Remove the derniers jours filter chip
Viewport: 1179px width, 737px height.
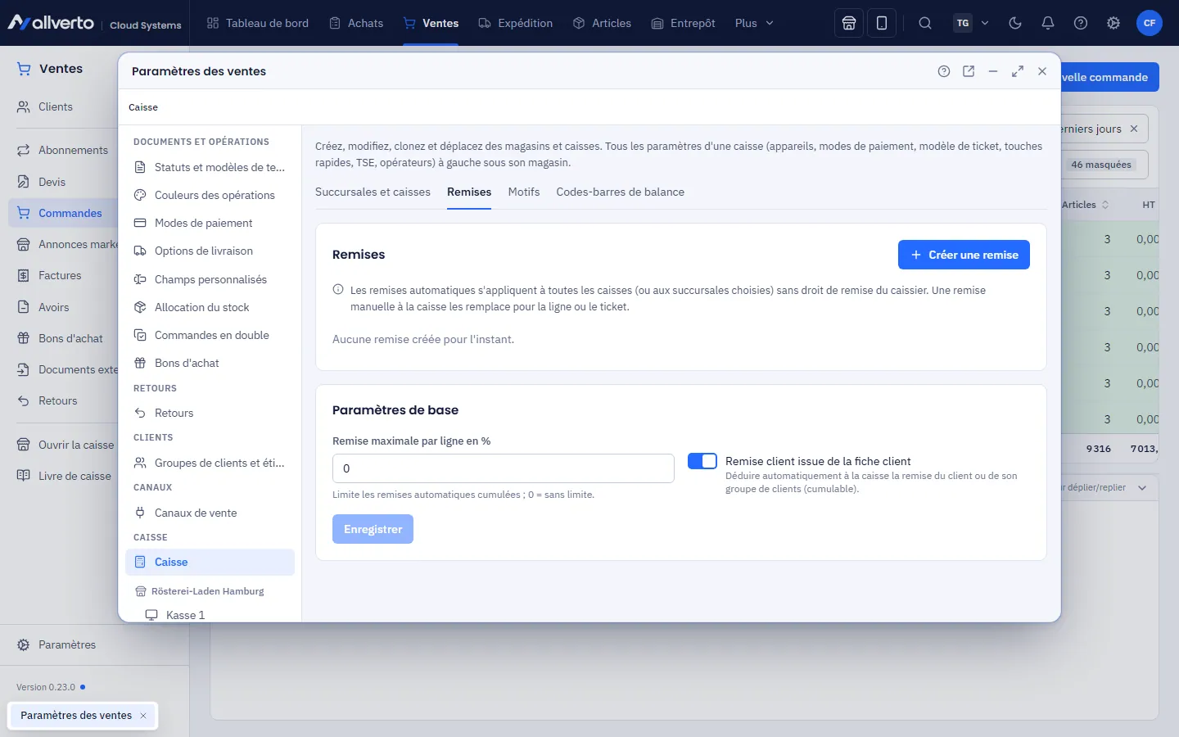[x=1134, y=129]
